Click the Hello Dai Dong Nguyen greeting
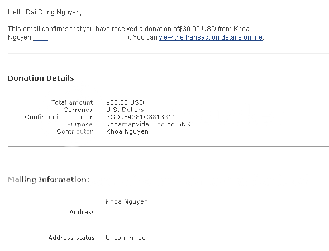329x251 pixels. [x=45, y=12]
